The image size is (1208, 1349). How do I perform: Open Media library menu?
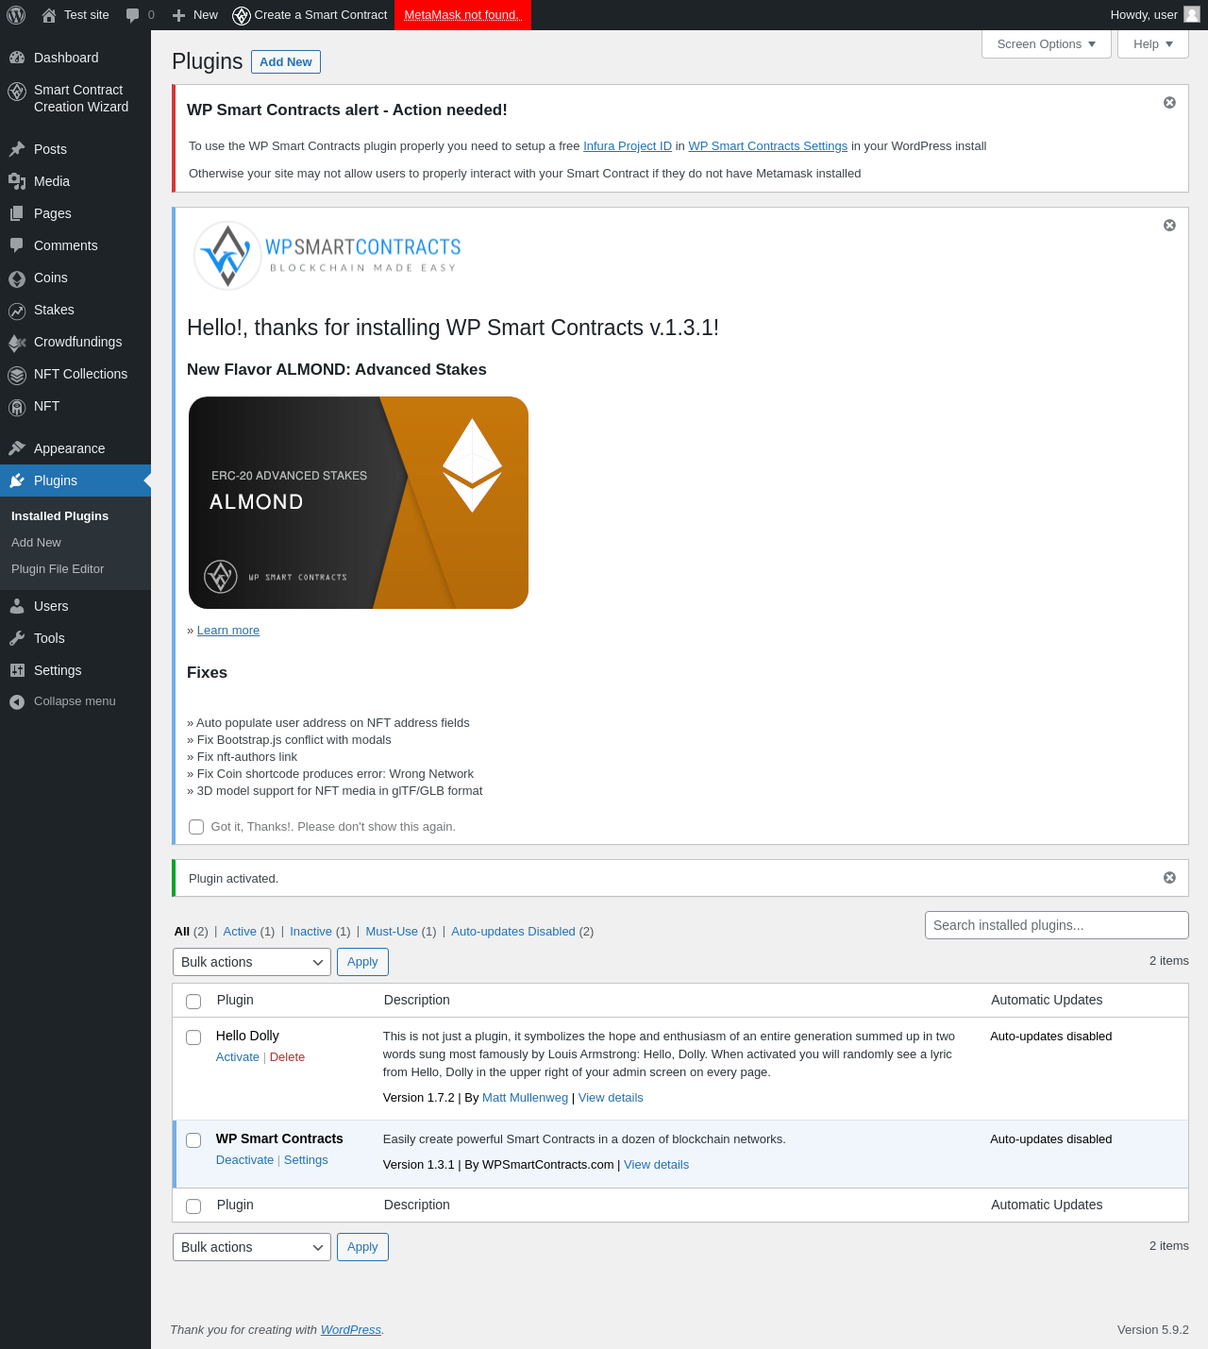pos(75,181)
